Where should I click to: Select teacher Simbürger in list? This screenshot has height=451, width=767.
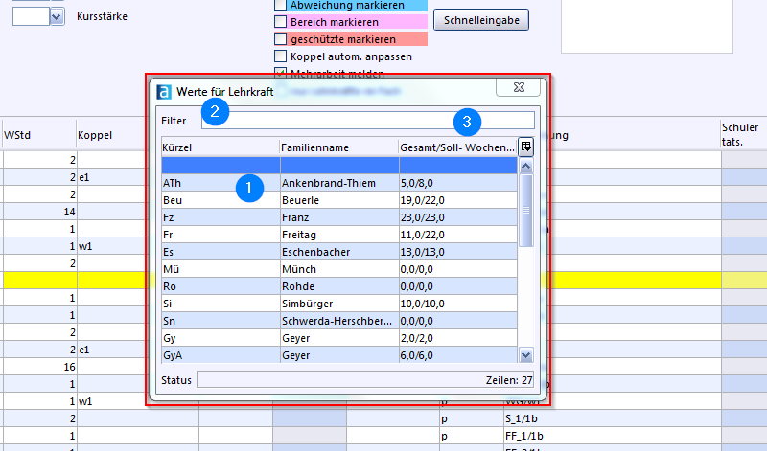(x=339, y=304)
